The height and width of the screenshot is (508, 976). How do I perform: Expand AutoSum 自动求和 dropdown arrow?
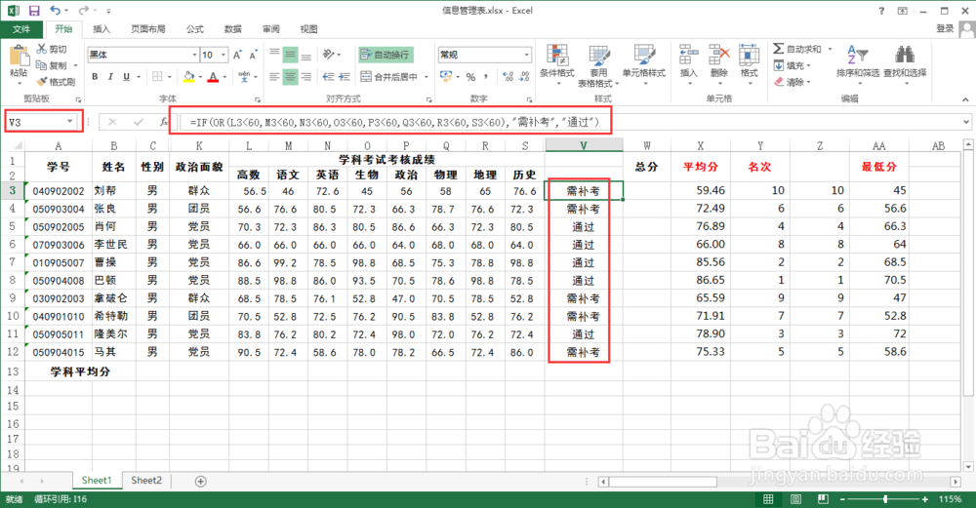point(831,49)
